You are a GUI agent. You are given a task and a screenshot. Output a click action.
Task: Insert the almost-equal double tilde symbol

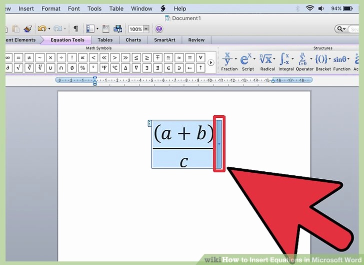point(179,58)
